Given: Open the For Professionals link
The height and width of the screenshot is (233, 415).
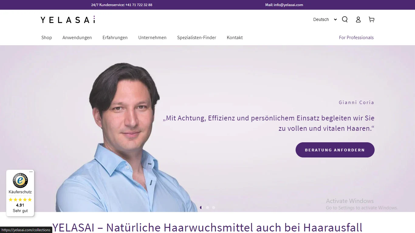Looking at the screenshot, I should (356, 38).
